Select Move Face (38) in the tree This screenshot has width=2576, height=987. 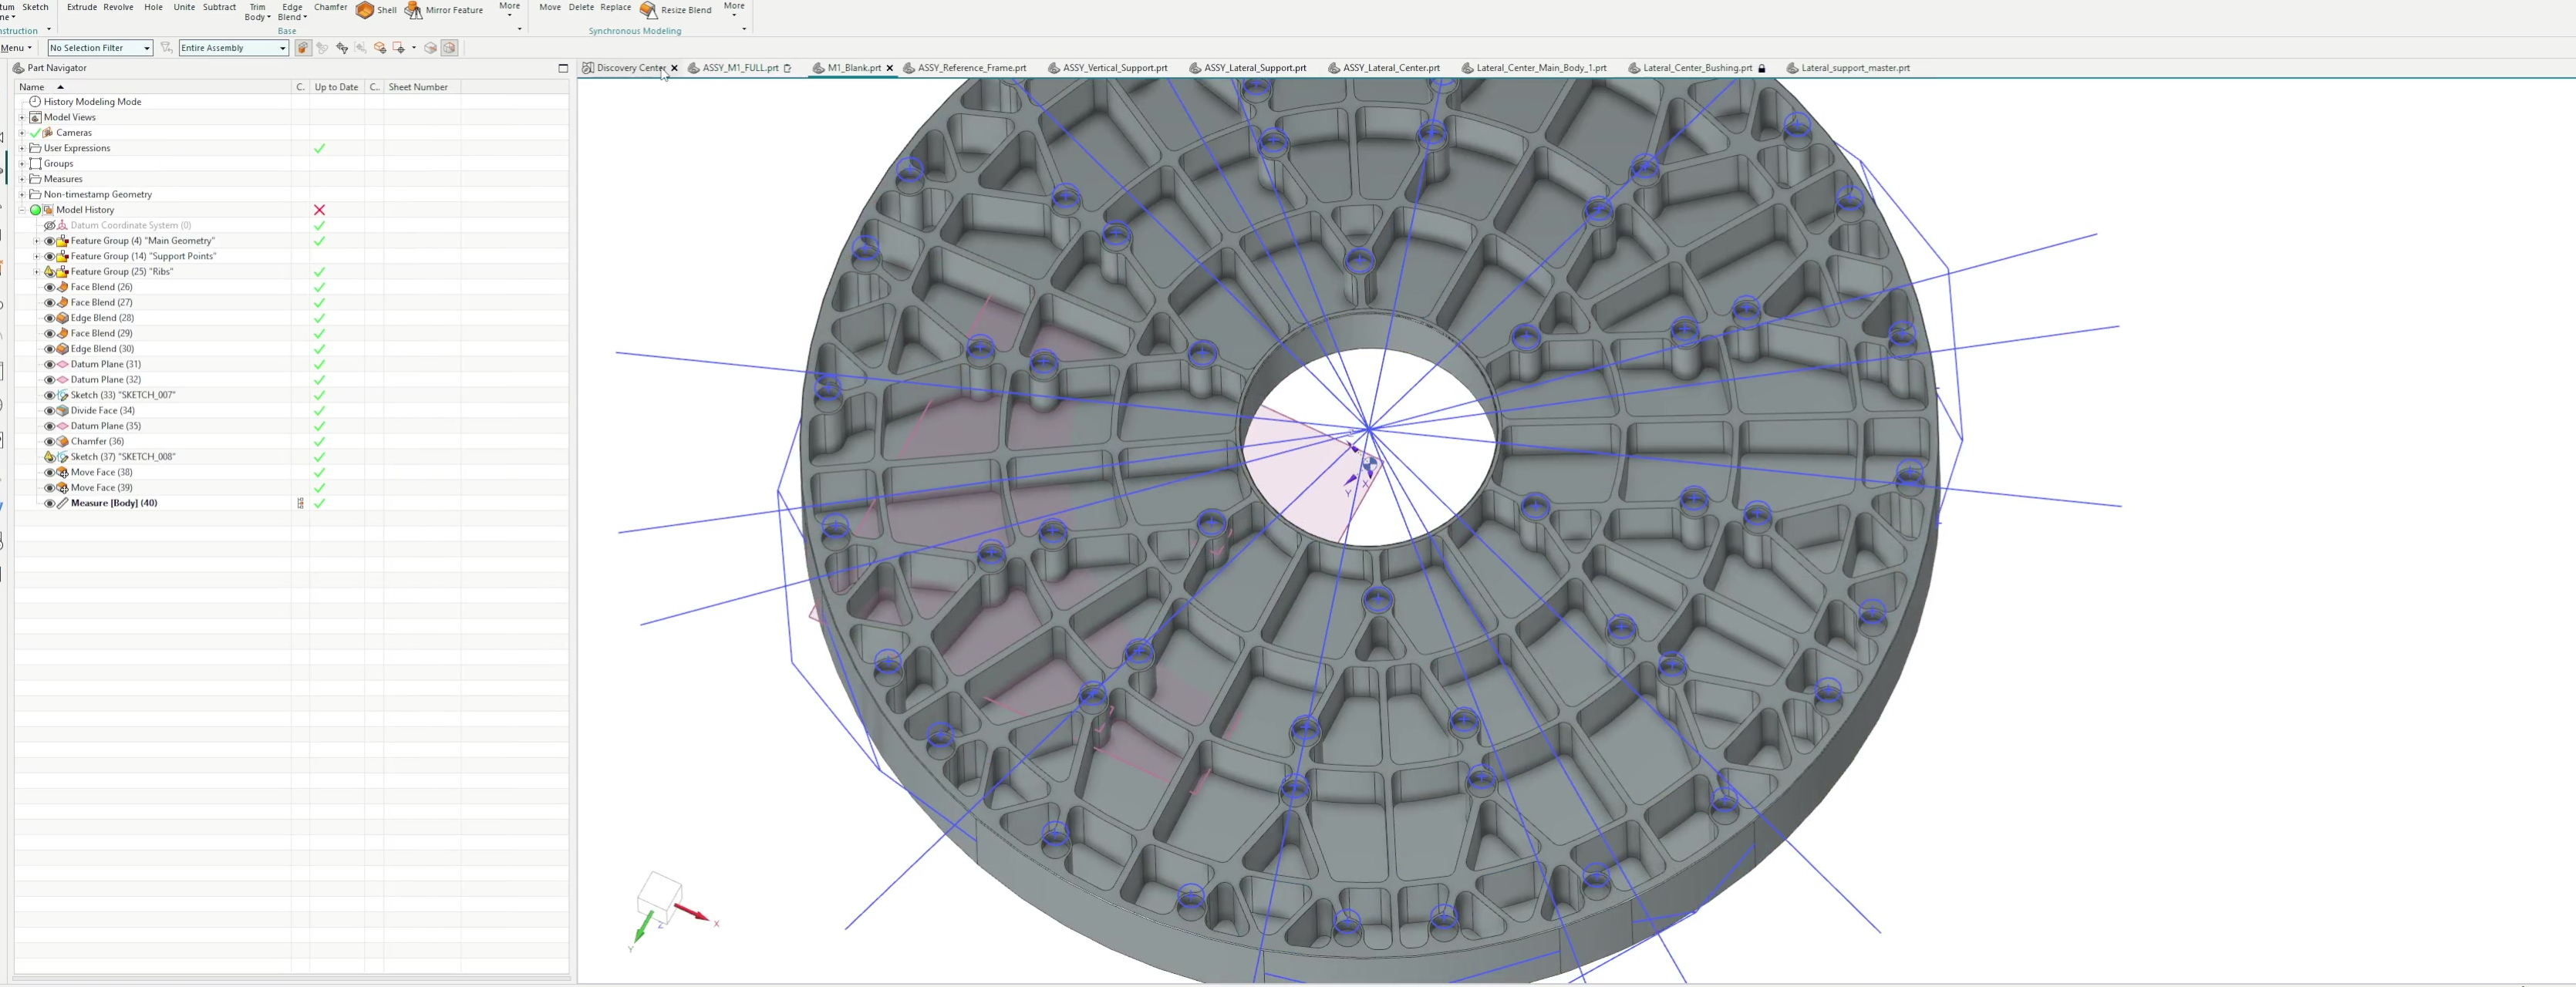pos(101,472)
